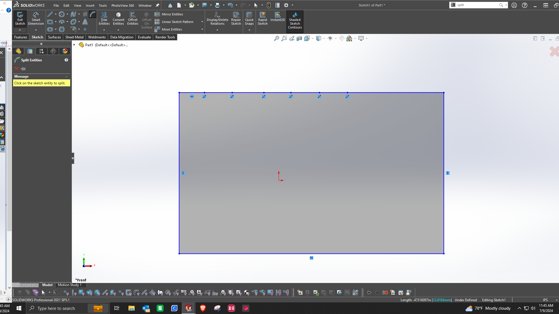Click the Exit Sketch icon

coord(20,18)
